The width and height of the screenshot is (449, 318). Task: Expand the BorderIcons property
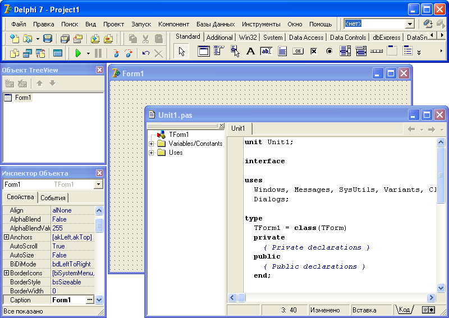[x=6, y=273]
